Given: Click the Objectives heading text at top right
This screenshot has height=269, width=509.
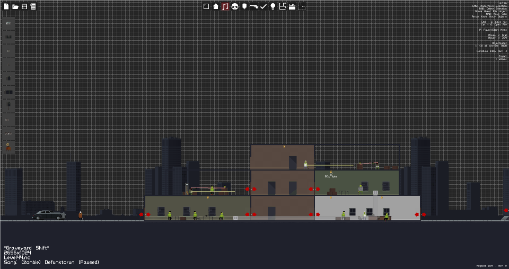Looking at the screenshot, I should 499,43.
